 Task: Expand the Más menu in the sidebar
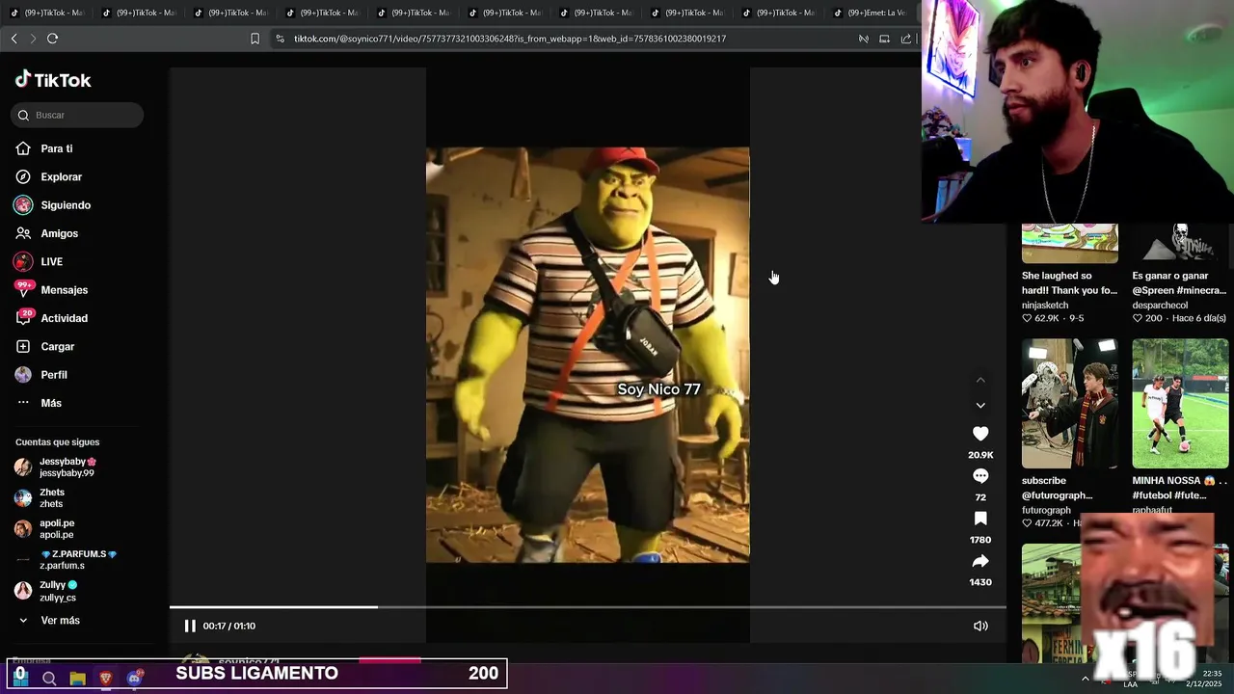pos(50,403)
